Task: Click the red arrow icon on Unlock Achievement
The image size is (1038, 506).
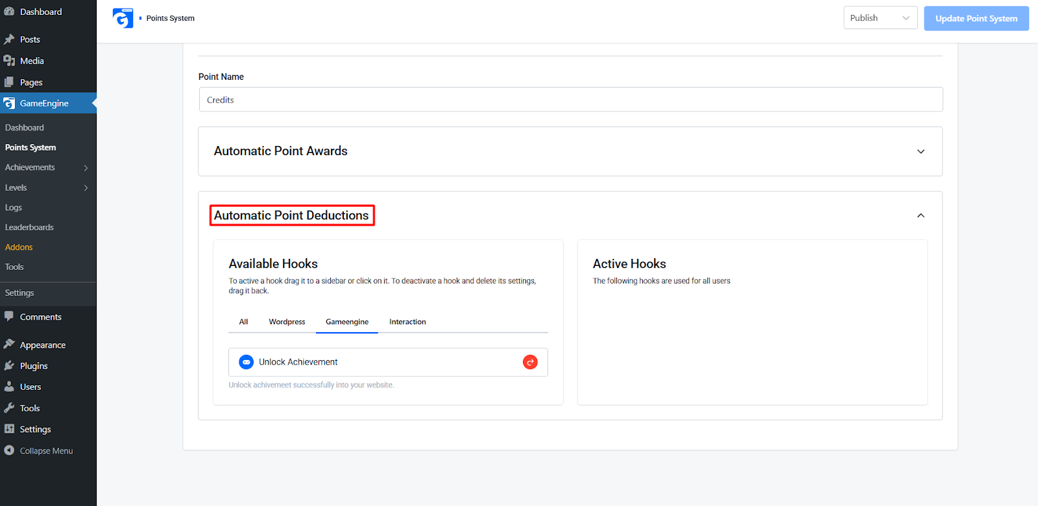Action: 530,362
